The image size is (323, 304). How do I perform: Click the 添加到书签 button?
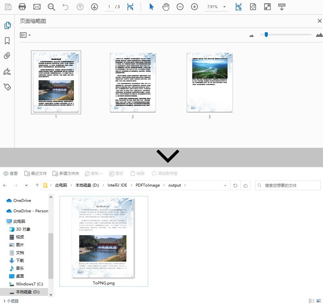164,174
